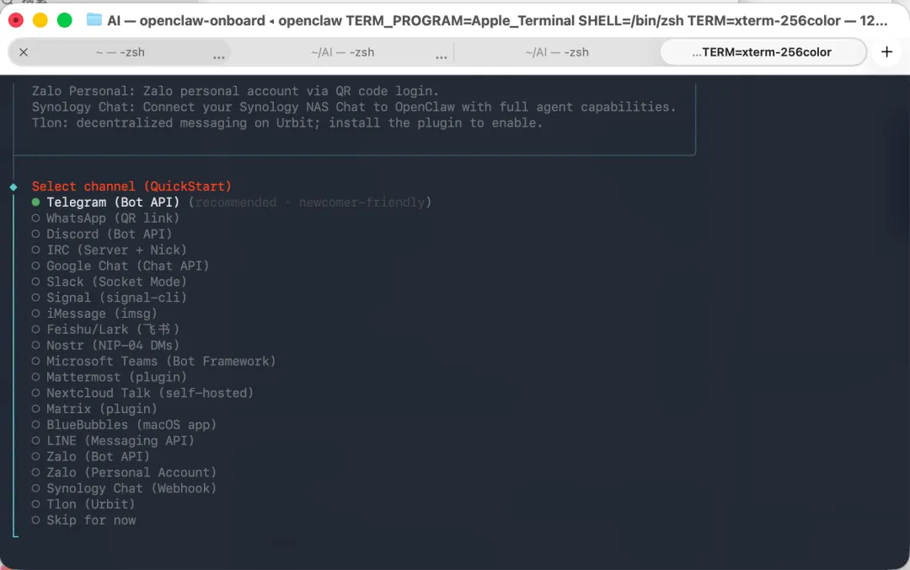This screenshot has height=570, width=910.
Task: Switch to the TERM=xterm-256color tab
Action: coord(763,52)
